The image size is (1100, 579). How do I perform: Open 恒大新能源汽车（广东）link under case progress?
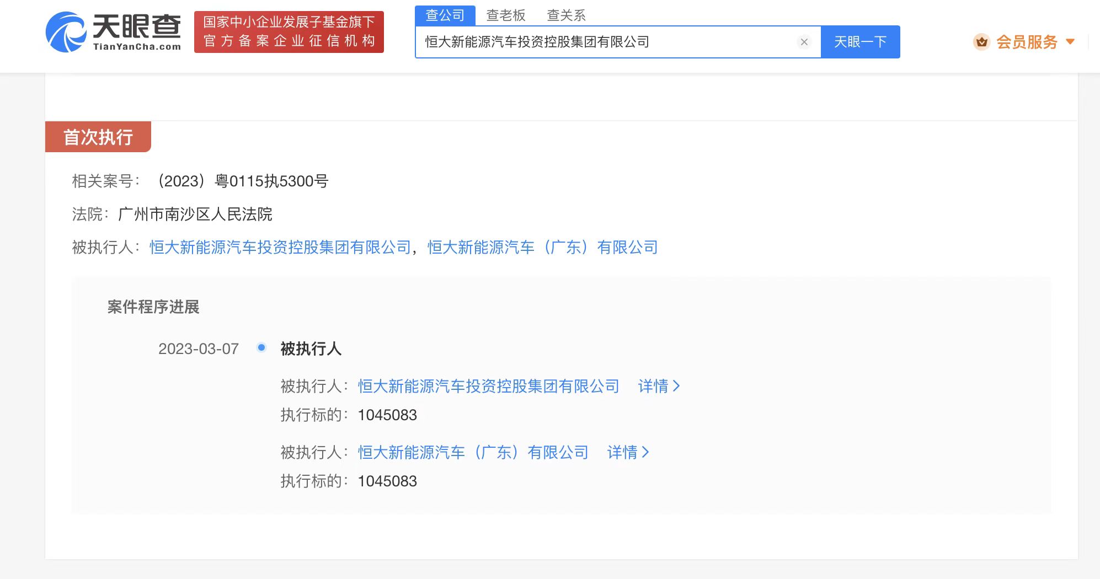pos(473,453)
